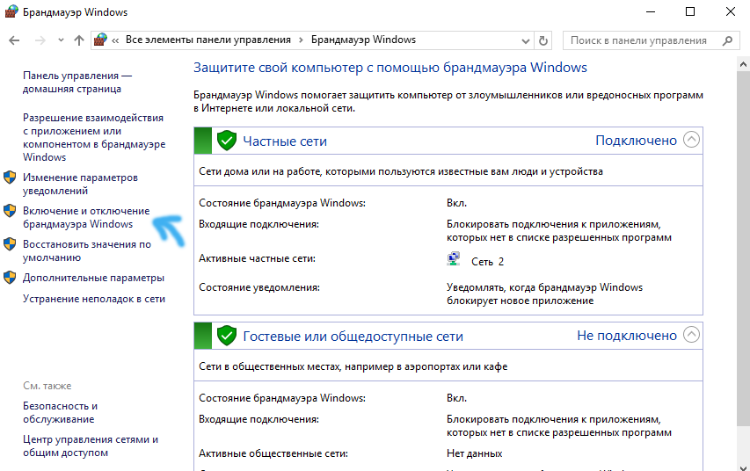Image resolution: width=750 pixels, height=471 pixels.
Task: Click 'Состояние уведомления:' label
Action: [259, 287]
